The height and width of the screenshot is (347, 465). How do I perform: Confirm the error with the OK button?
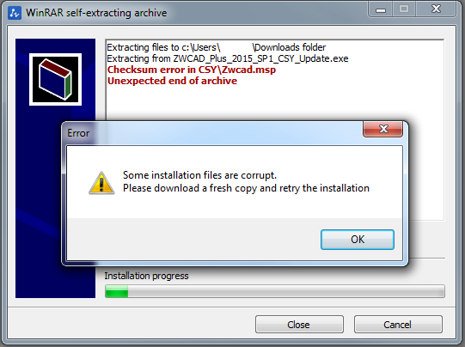click(358, 240)
